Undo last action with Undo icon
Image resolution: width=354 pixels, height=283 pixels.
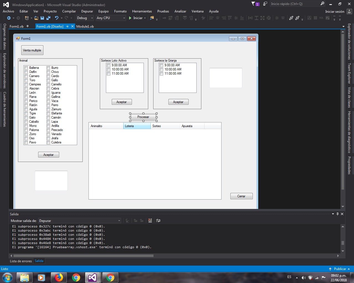point(56,18)
